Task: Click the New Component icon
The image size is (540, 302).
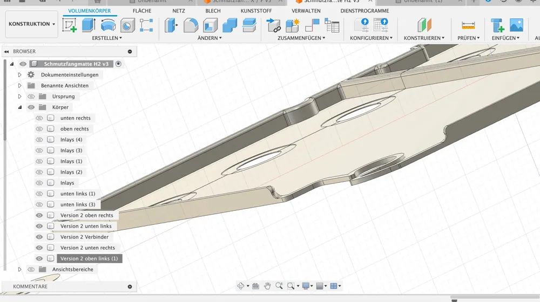Action: point(293,25)
